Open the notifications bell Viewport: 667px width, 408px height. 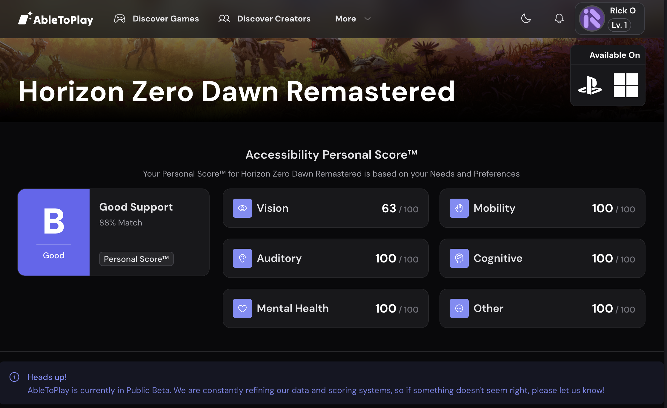tap(559, 18)
